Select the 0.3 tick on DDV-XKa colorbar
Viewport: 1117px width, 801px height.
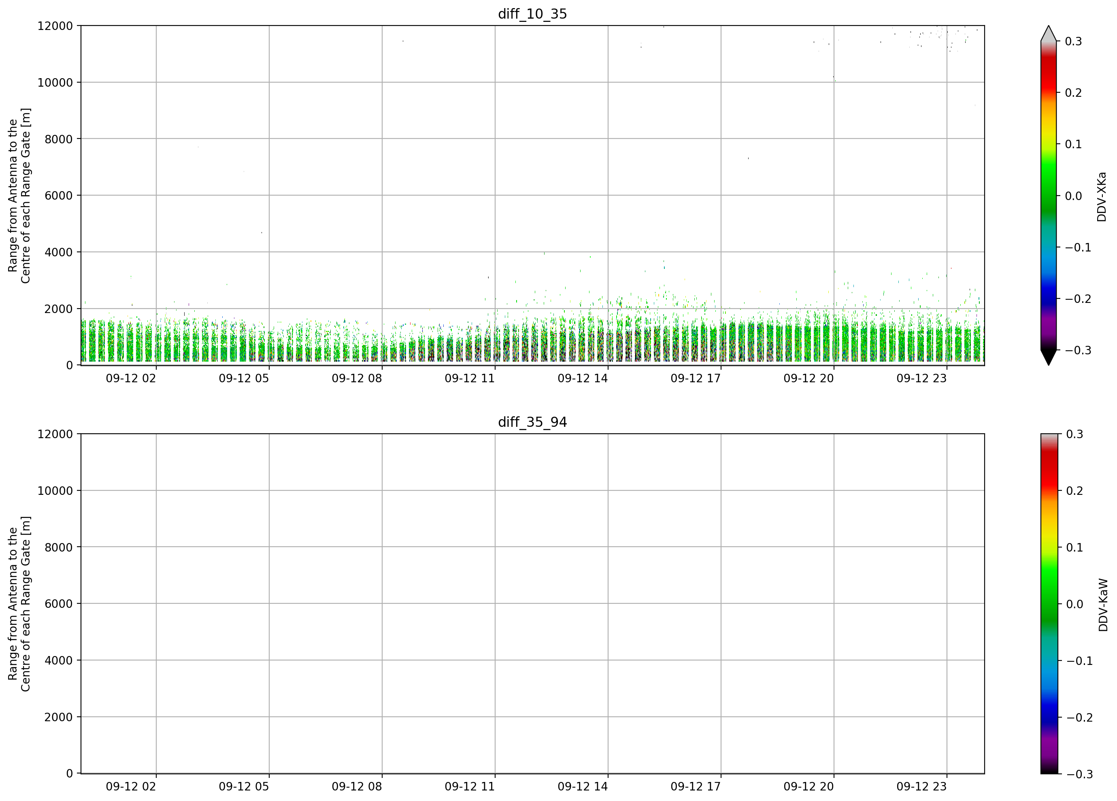pyautogui.click(x=1074, y=41)
